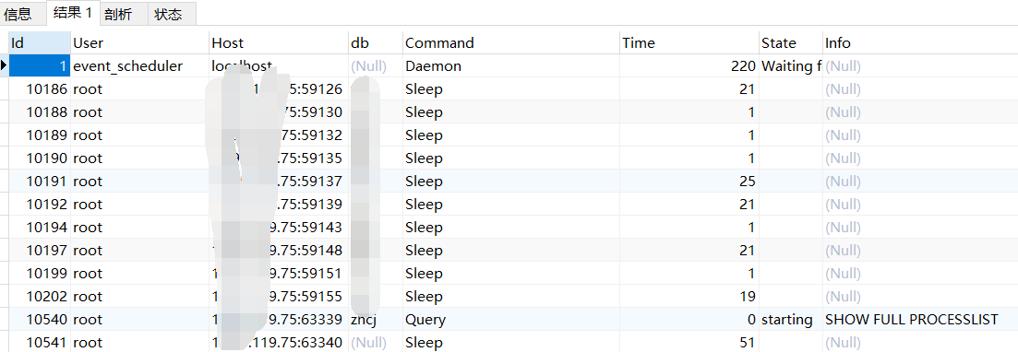
Task: Select the Id cell with value 1
Action: coord(40,66)
